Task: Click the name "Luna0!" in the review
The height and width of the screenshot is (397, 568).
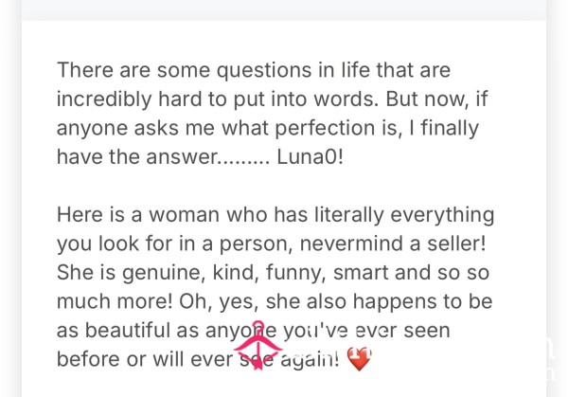Action: (x=310, y=157)
